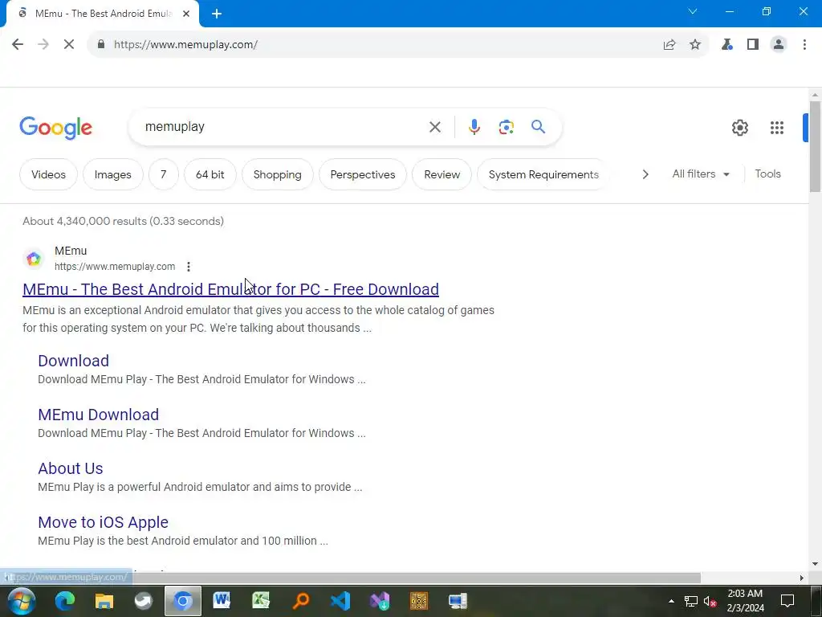This screenshot has height=617, width=822.
Task: Submit search with magnifier icon
Action: click(x=538, y=126)
